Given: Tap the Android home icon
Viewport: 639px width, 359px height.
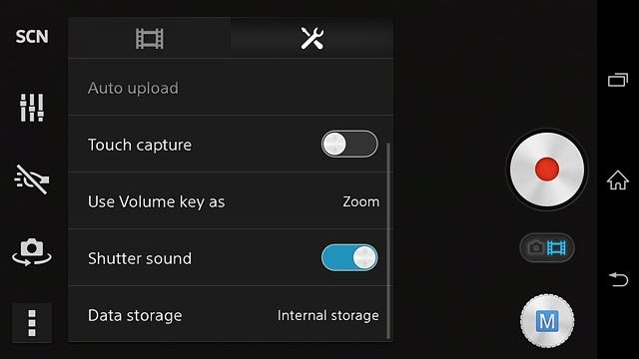Looking at the screenshot, I should coord(618,179).
